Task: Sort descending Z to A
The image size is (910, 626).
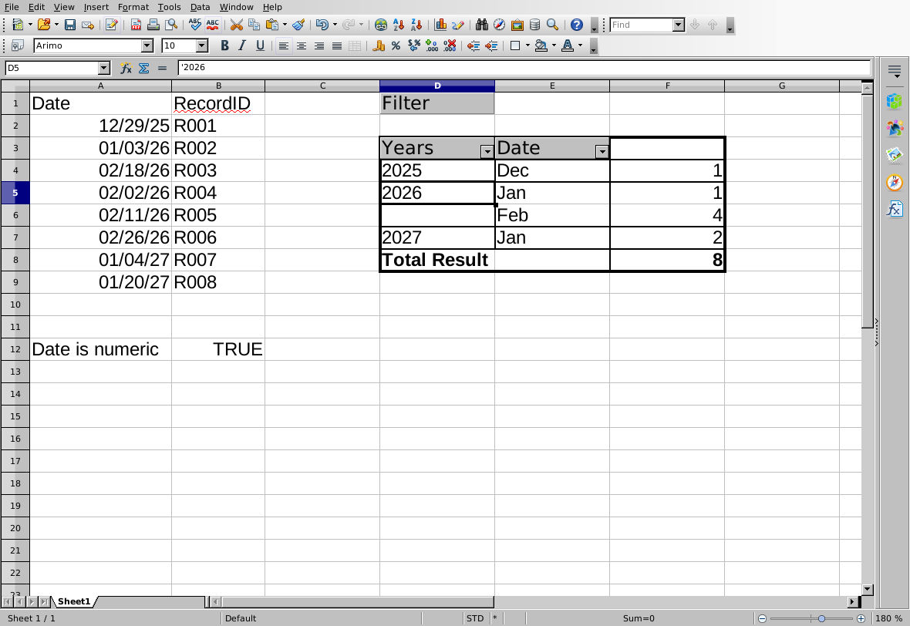Action: coord(416,25)
